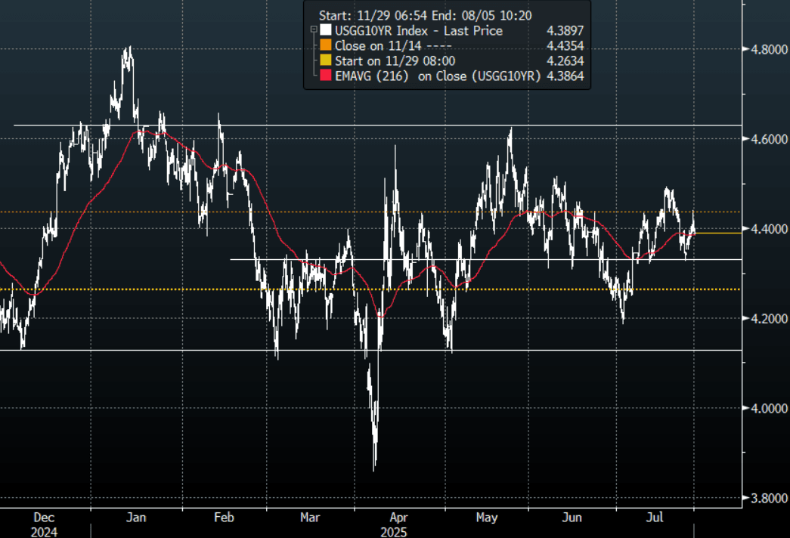Collapse the USGG10YR Index legend tree
This screenshot has height=538, width=790.
tap(313, 31)
